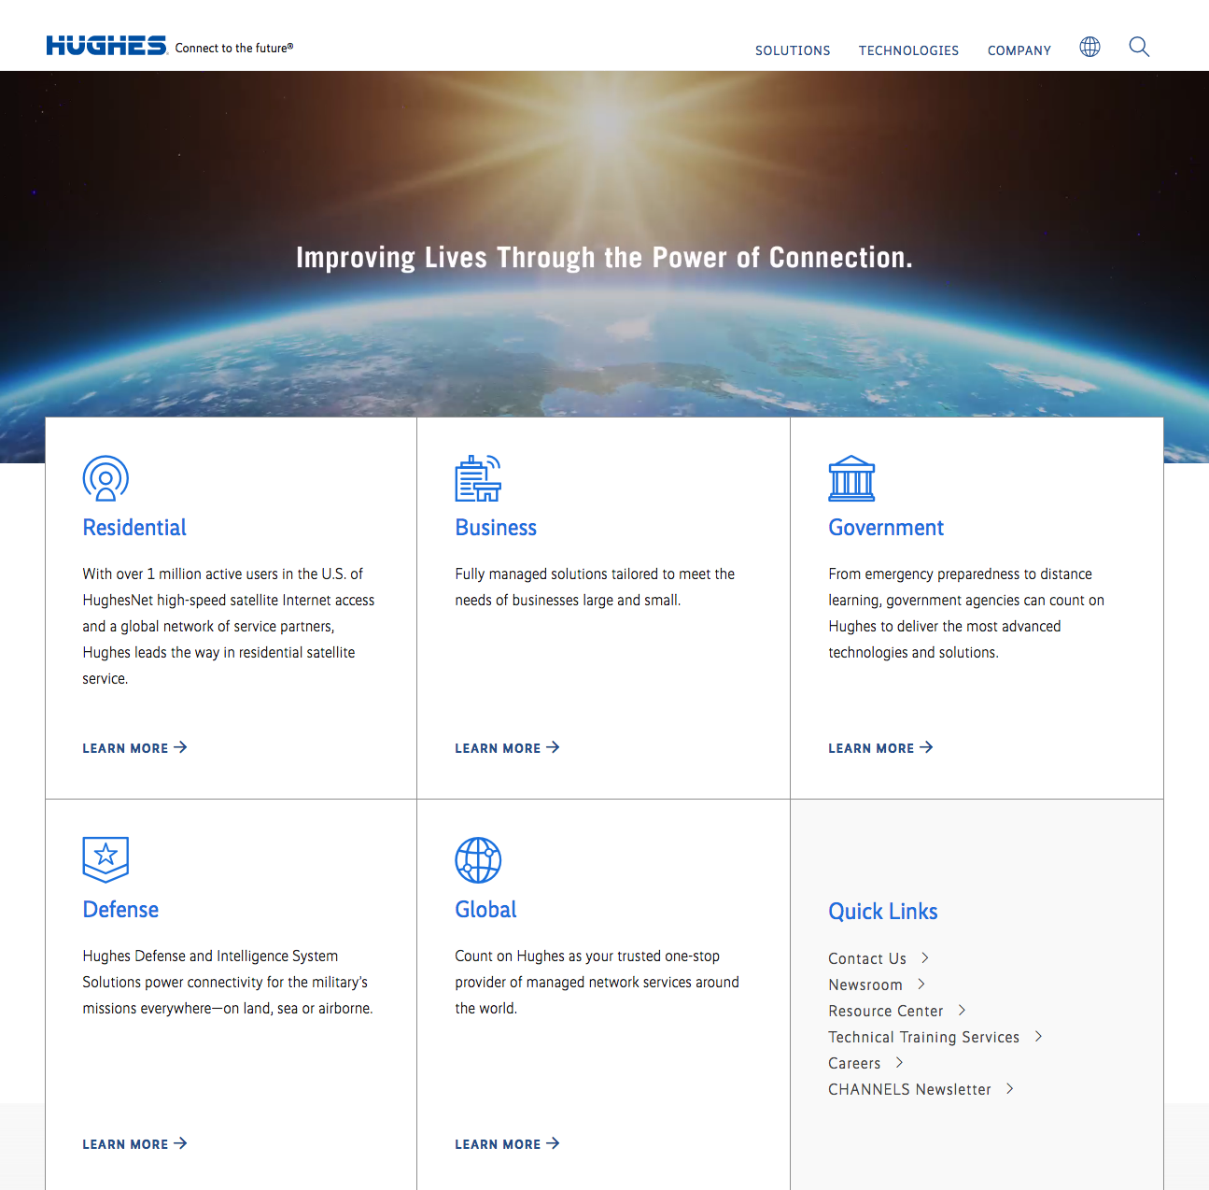Open the CHANNELS Newsletter link
The width and height of the screenshot is (1209, 1190).
[909, 1089]
